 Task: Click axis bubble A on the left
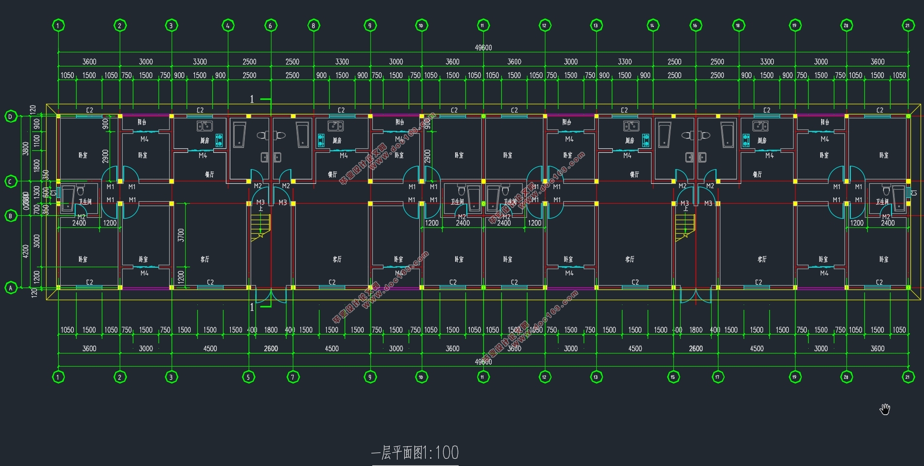point(11,288)
